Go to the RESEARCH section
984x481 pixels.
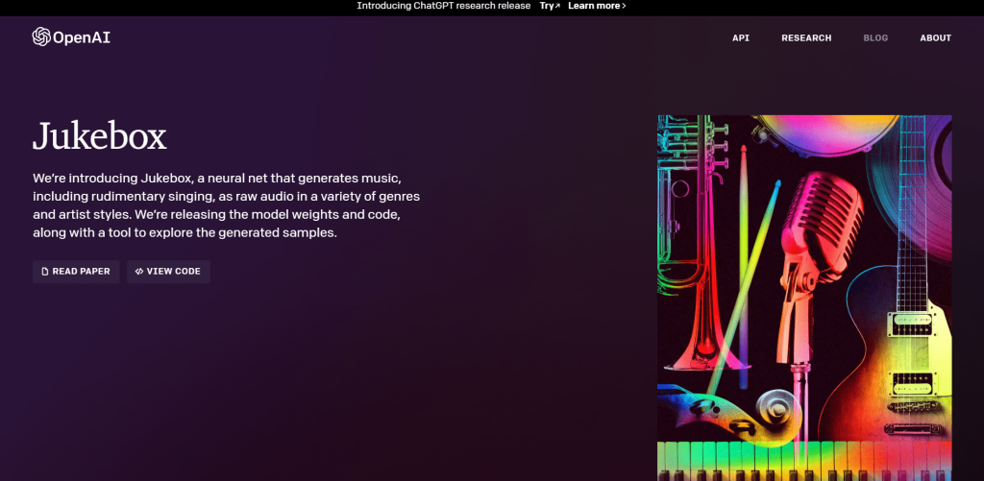[806, 38]
